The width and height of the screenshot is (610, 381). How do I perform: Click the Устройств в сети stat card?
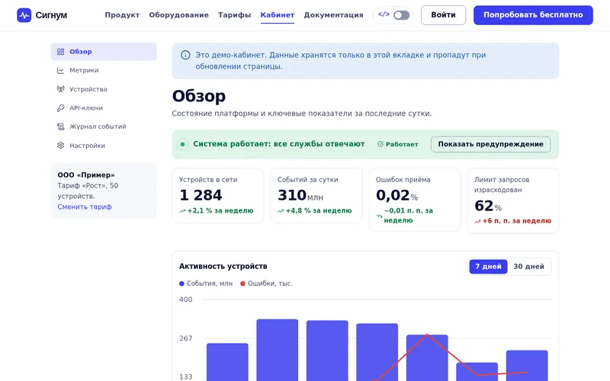point(218,196)
